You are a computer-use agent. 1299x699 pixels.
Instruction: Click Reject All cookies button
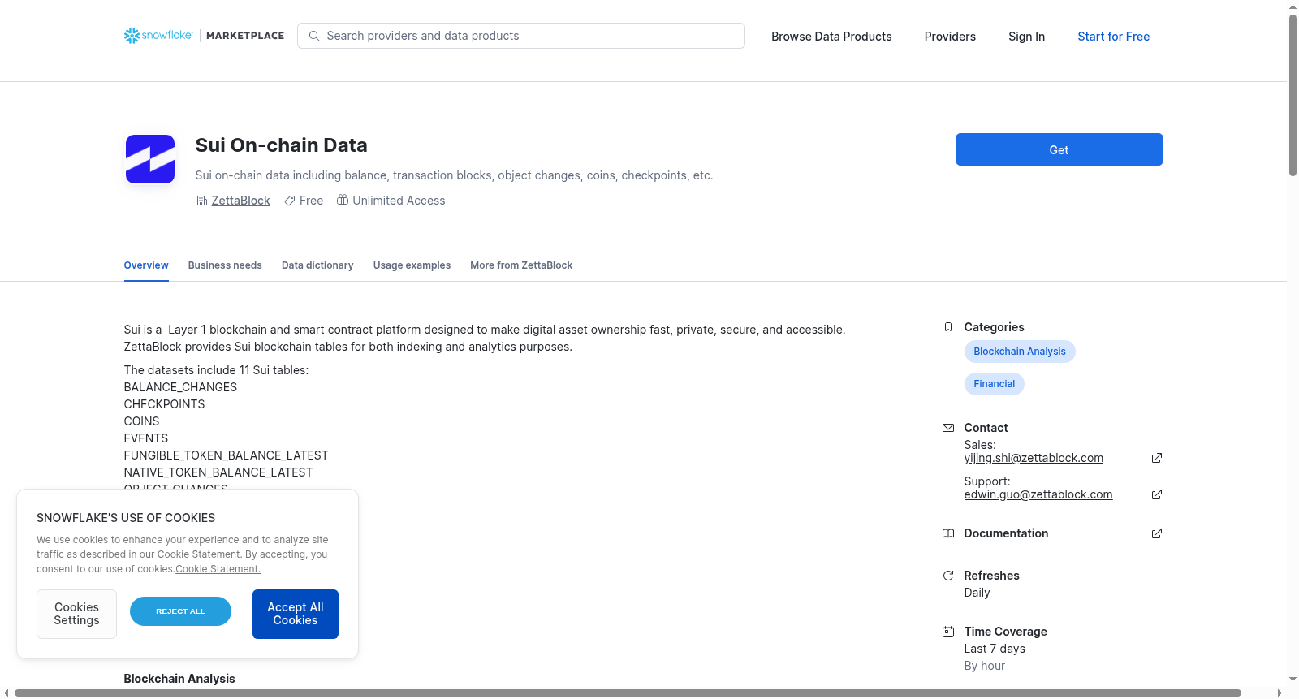(180, 611)
